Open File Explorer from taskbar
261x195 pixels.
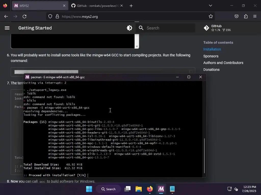pos(138,189)
